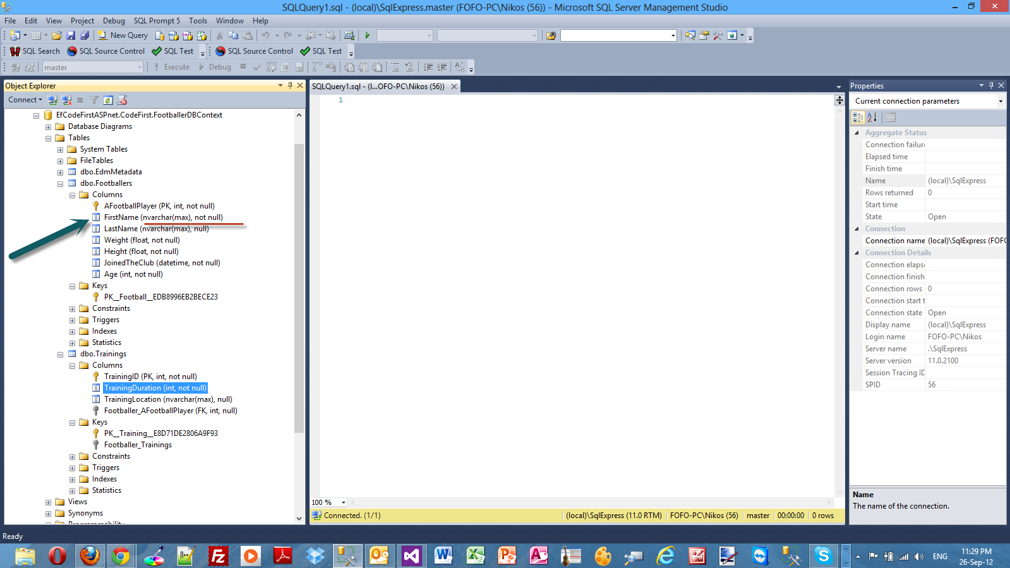Click the Increase Indent icon
Screen dimensions: 1010x568
click(442, 67)
